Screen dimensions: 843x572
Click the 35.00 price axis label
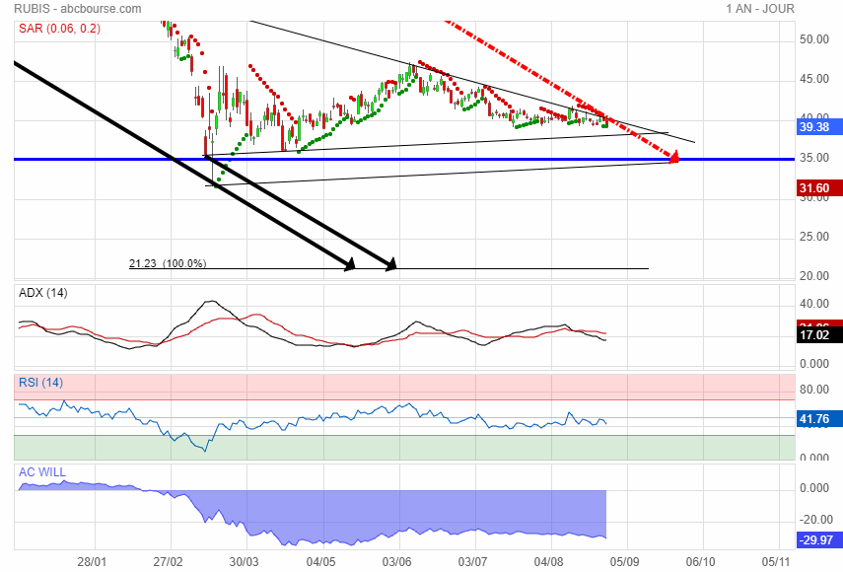coord(814,158)
